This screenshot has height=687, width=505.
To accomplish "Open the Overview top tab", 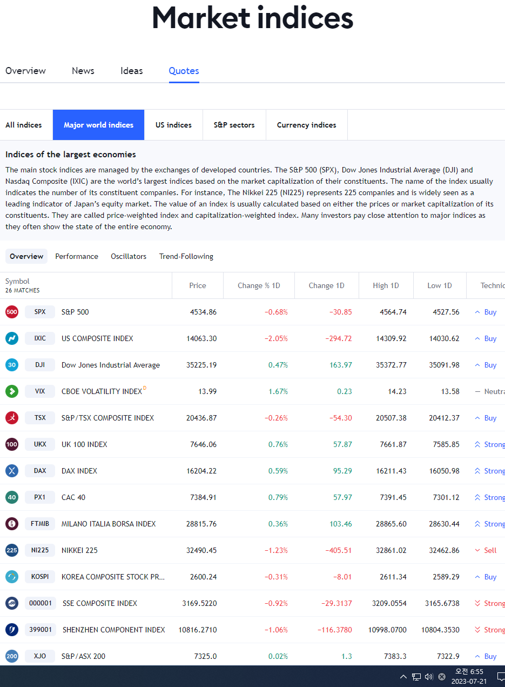I will [x=25, y=71].
